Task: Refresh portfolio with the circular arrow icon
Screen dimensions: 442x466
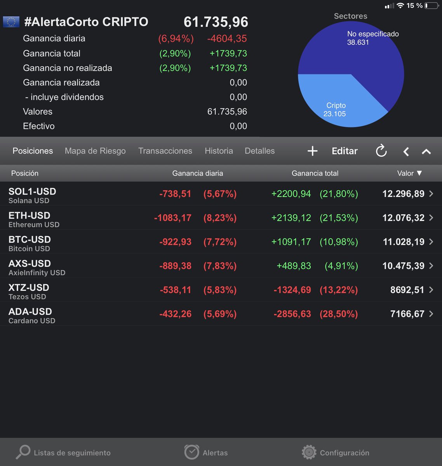Action: click(x=381, y=151)
